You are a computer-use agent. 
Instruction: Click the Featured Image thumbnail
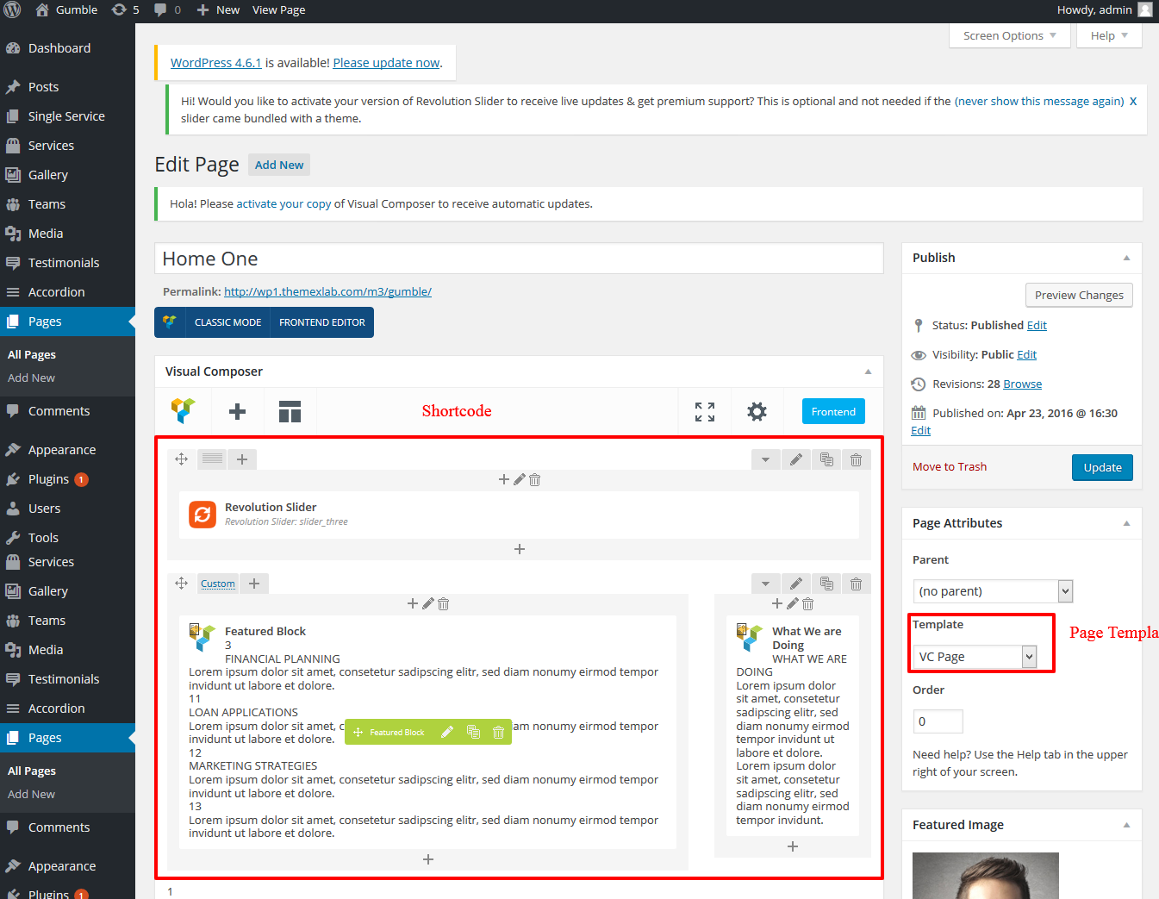[x=985, y=875]
